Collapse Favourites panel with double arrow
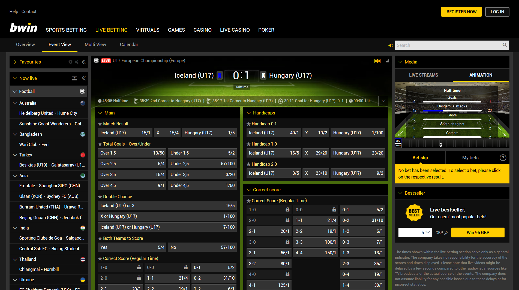519x290 pixels. pyautogui.click(x=84, y=62)
